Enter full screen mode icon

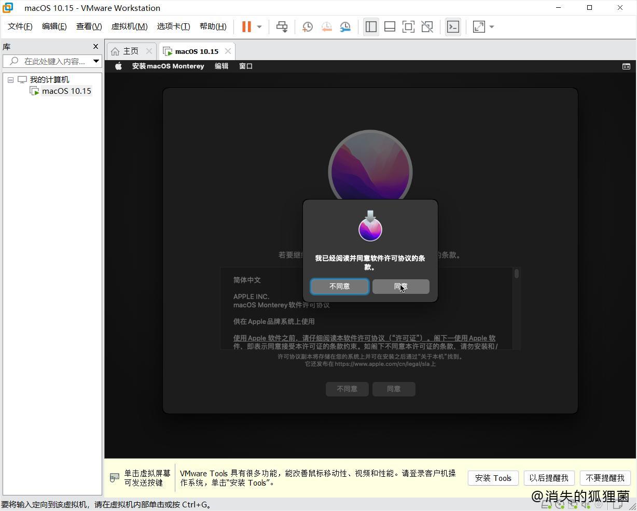[x=408, y=27]
